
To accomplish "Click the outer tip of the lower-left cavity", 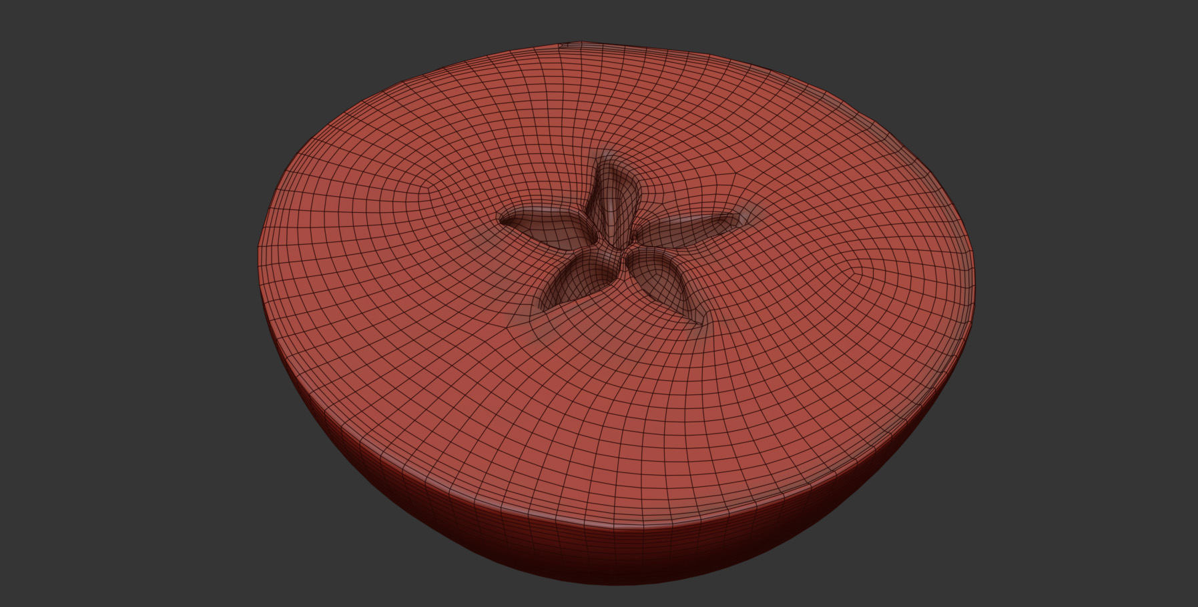I will [541, 307].
